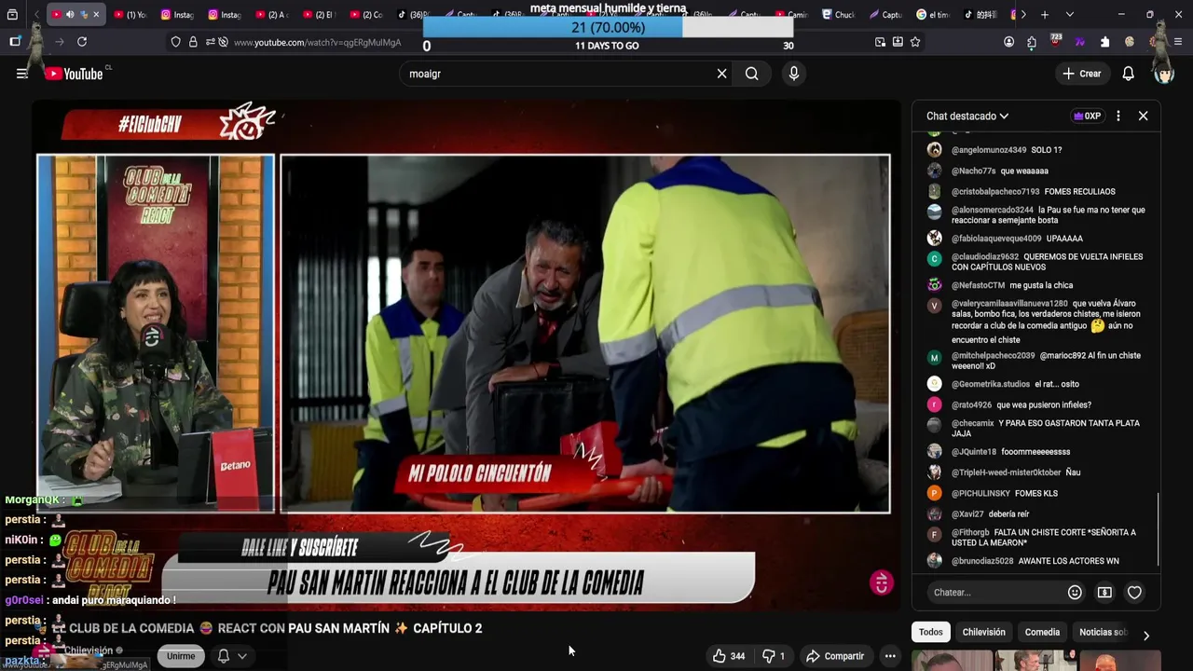This screenshot has width=1193, height=671.
Task: Open browser application menu
Action: coord(1178,42)
